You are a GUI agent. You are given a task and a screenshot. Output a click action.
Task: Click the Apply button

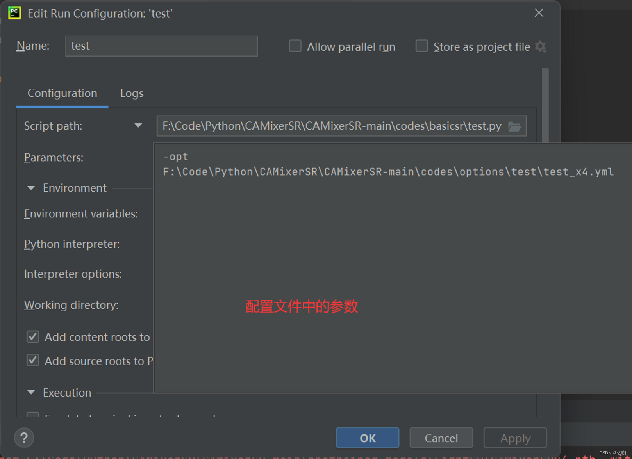(515, 438)
